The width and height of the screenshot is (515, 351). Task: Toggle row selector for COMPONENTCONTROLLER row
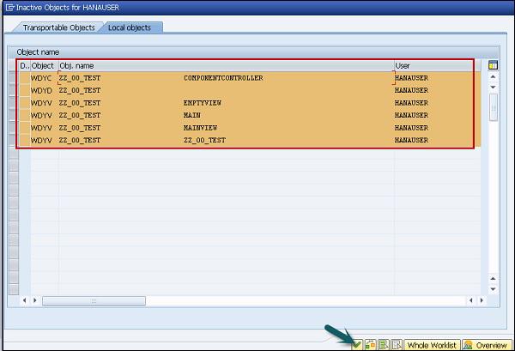tap(13, 78)
